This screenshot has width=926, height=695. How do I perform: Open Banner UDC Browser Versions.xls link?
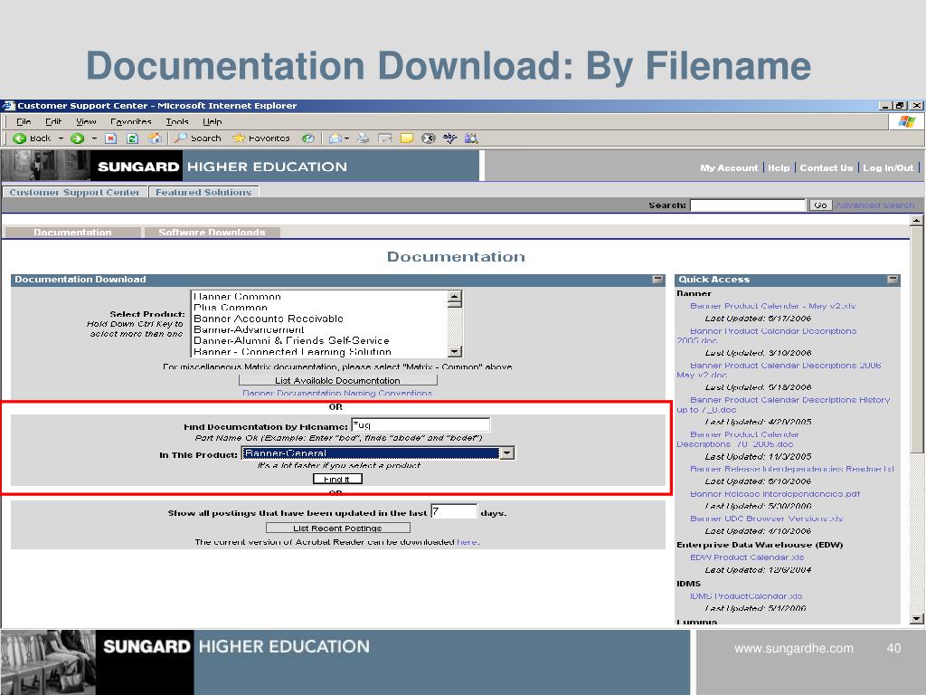click(x=766, y=519)
